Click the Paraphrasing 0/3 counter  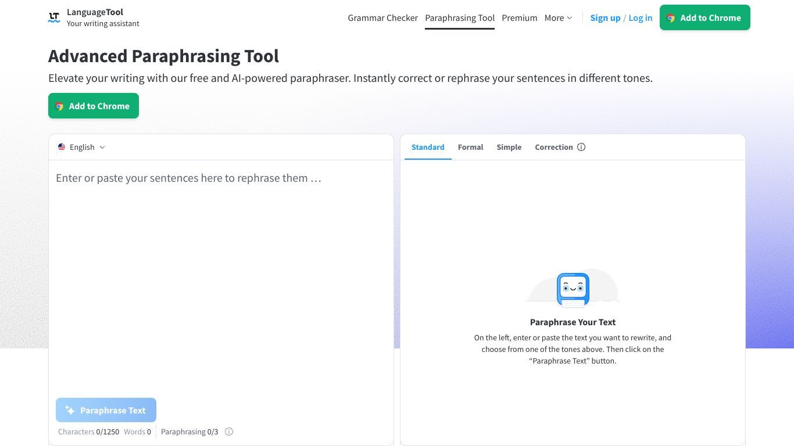[x=189, y=431]
